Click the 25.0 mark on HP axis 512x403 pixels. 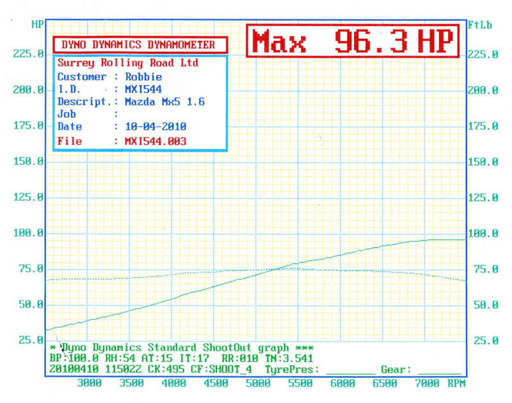point(31,340)
